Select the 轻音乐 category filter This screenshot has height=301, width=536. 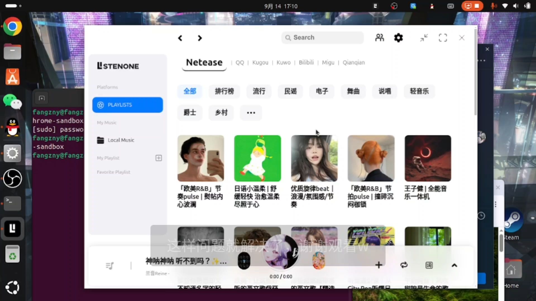pos(419,91)
